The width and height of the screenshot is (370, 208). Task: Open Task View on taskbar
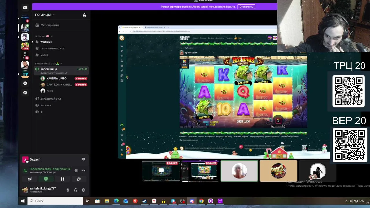[x=88, y=201]
